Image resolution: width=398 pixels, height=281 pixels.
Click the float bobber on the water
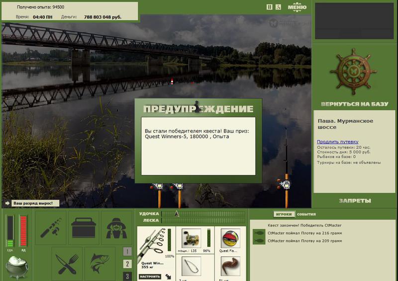coord(172,81)
